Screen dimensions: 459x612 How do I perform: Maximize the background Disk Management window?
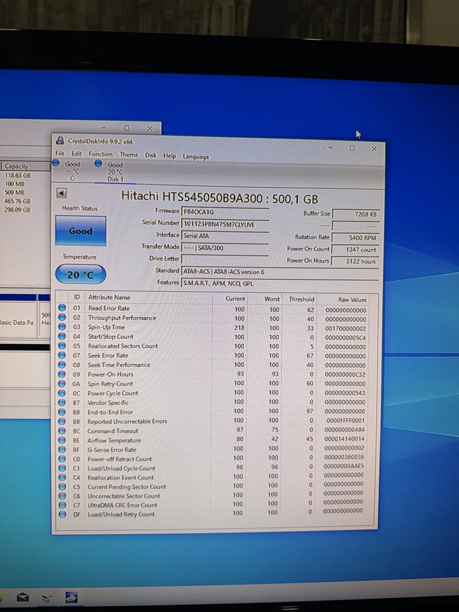(127, 128)
